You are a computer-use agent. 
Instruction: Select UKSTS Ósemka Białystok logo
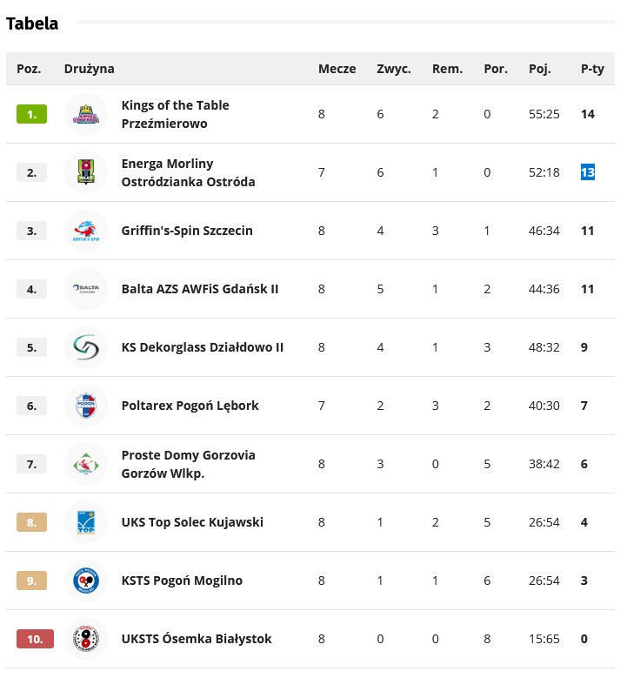coord(86,639)
